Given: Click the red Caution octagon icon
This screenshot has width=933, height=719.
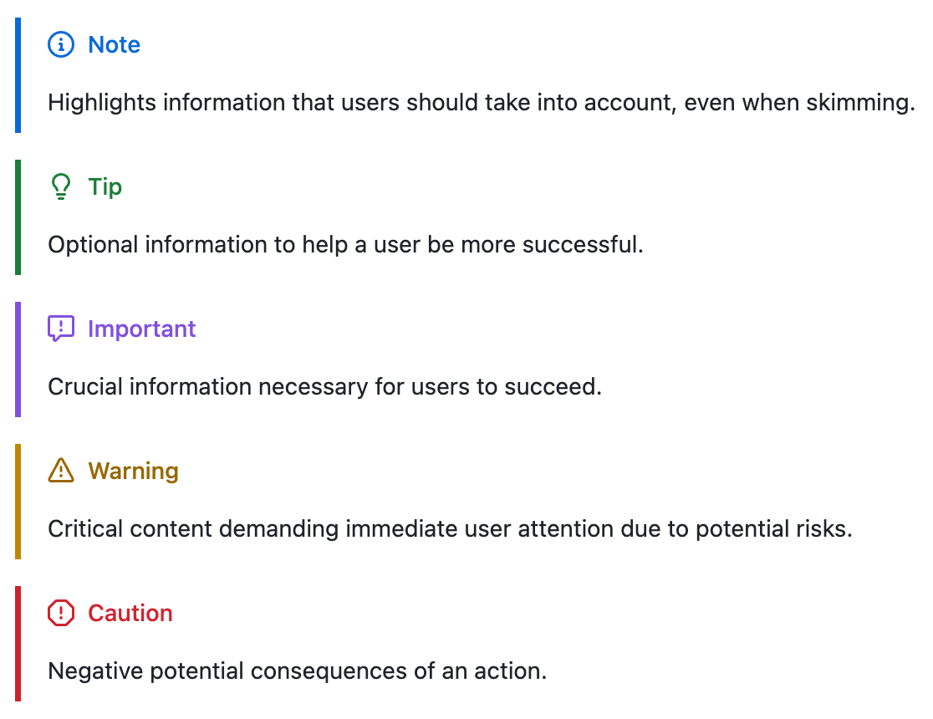Looking at the screenshot, I should (x=61, y=614).
